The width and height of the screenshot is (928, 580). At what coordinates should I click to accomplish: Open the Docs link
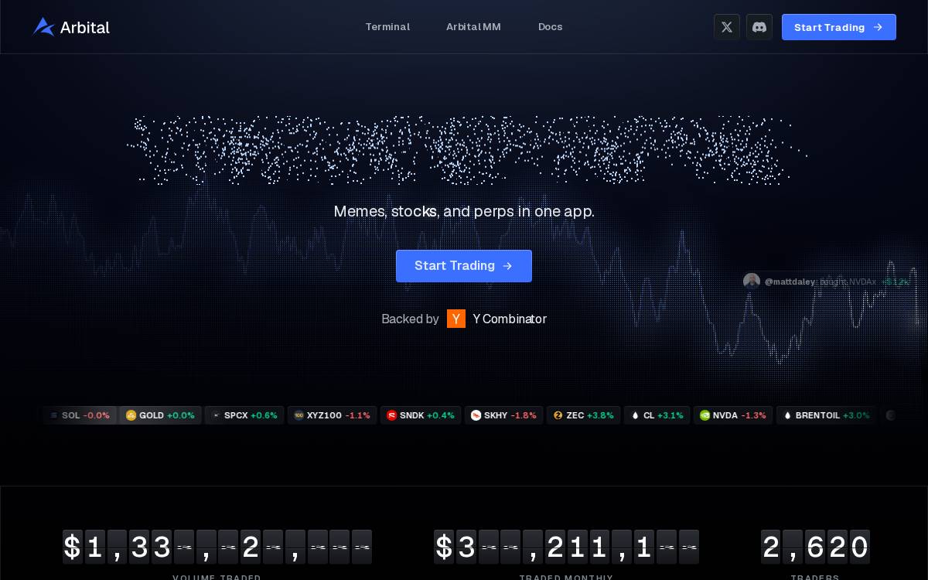[x=551, y=27]
